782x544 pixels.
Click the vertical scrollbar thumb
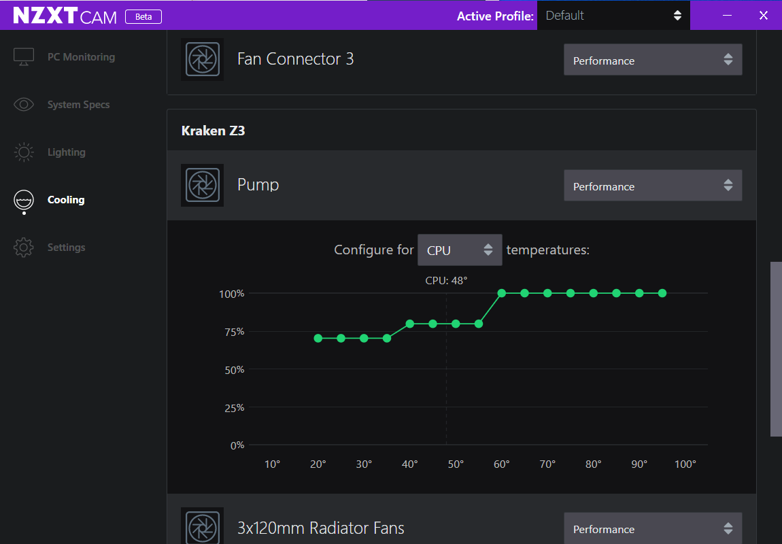776,349
